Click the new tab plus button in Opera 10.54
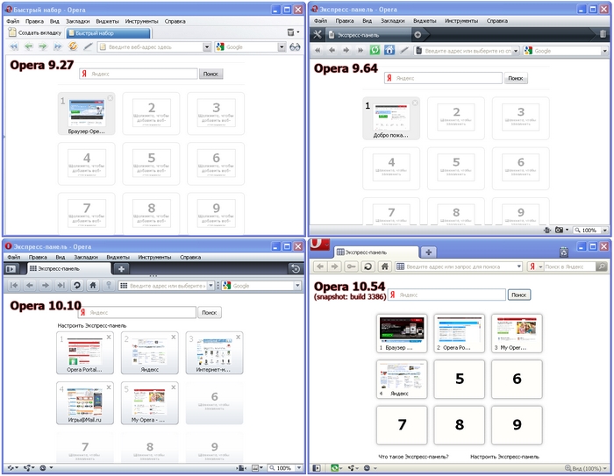This screenshot has width=614, height=476. pos(429,252)
